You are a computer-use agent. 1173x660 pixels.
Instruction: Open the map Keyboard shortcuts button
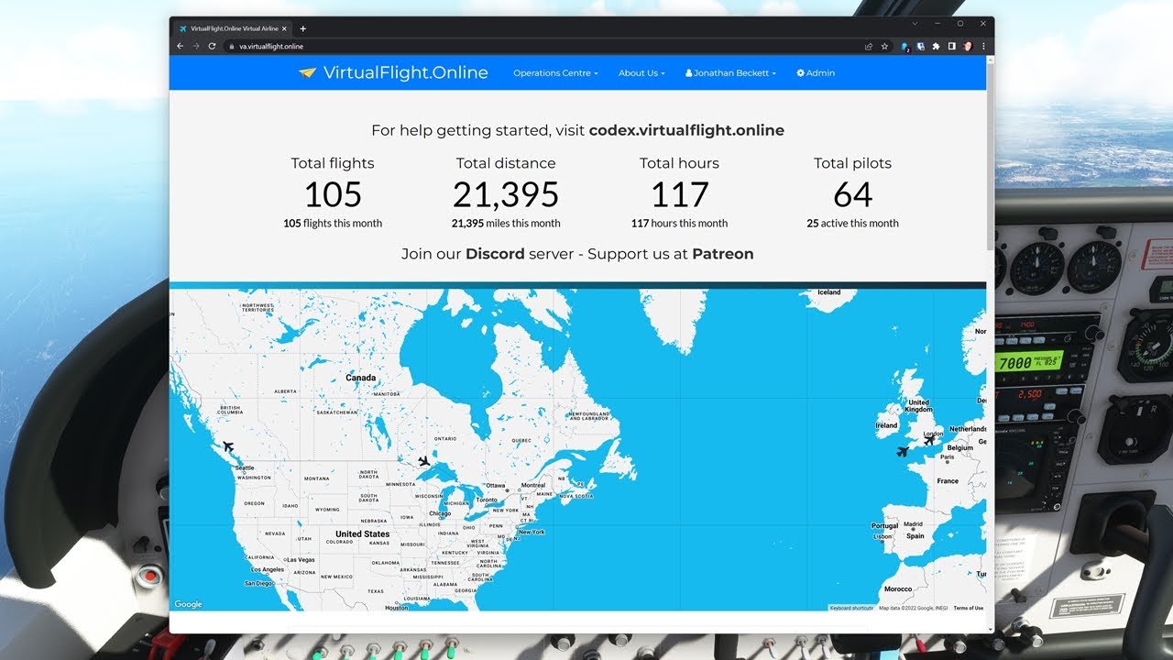851,608
